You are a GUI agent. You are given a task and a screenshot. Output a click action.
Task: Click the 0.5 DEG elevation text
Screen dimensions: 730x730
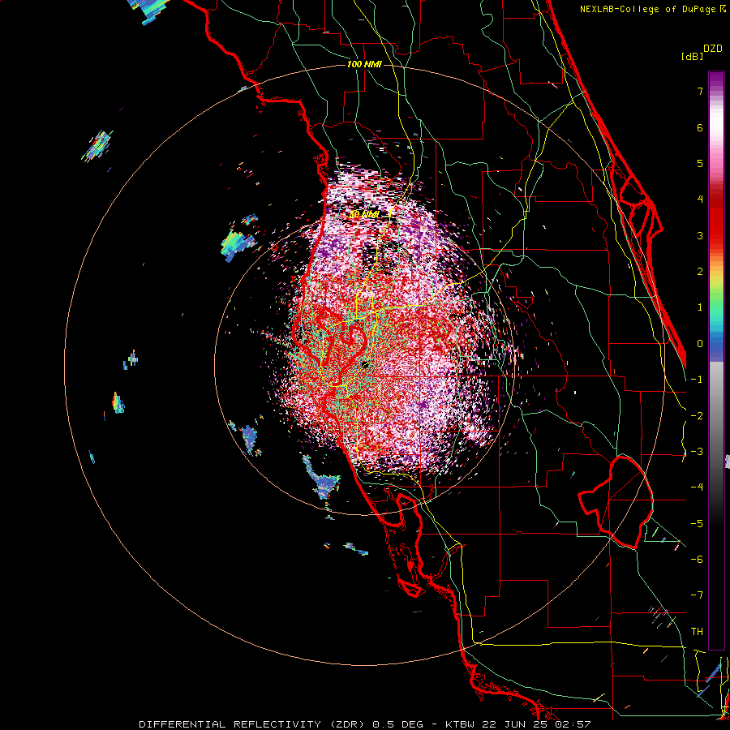398,724
